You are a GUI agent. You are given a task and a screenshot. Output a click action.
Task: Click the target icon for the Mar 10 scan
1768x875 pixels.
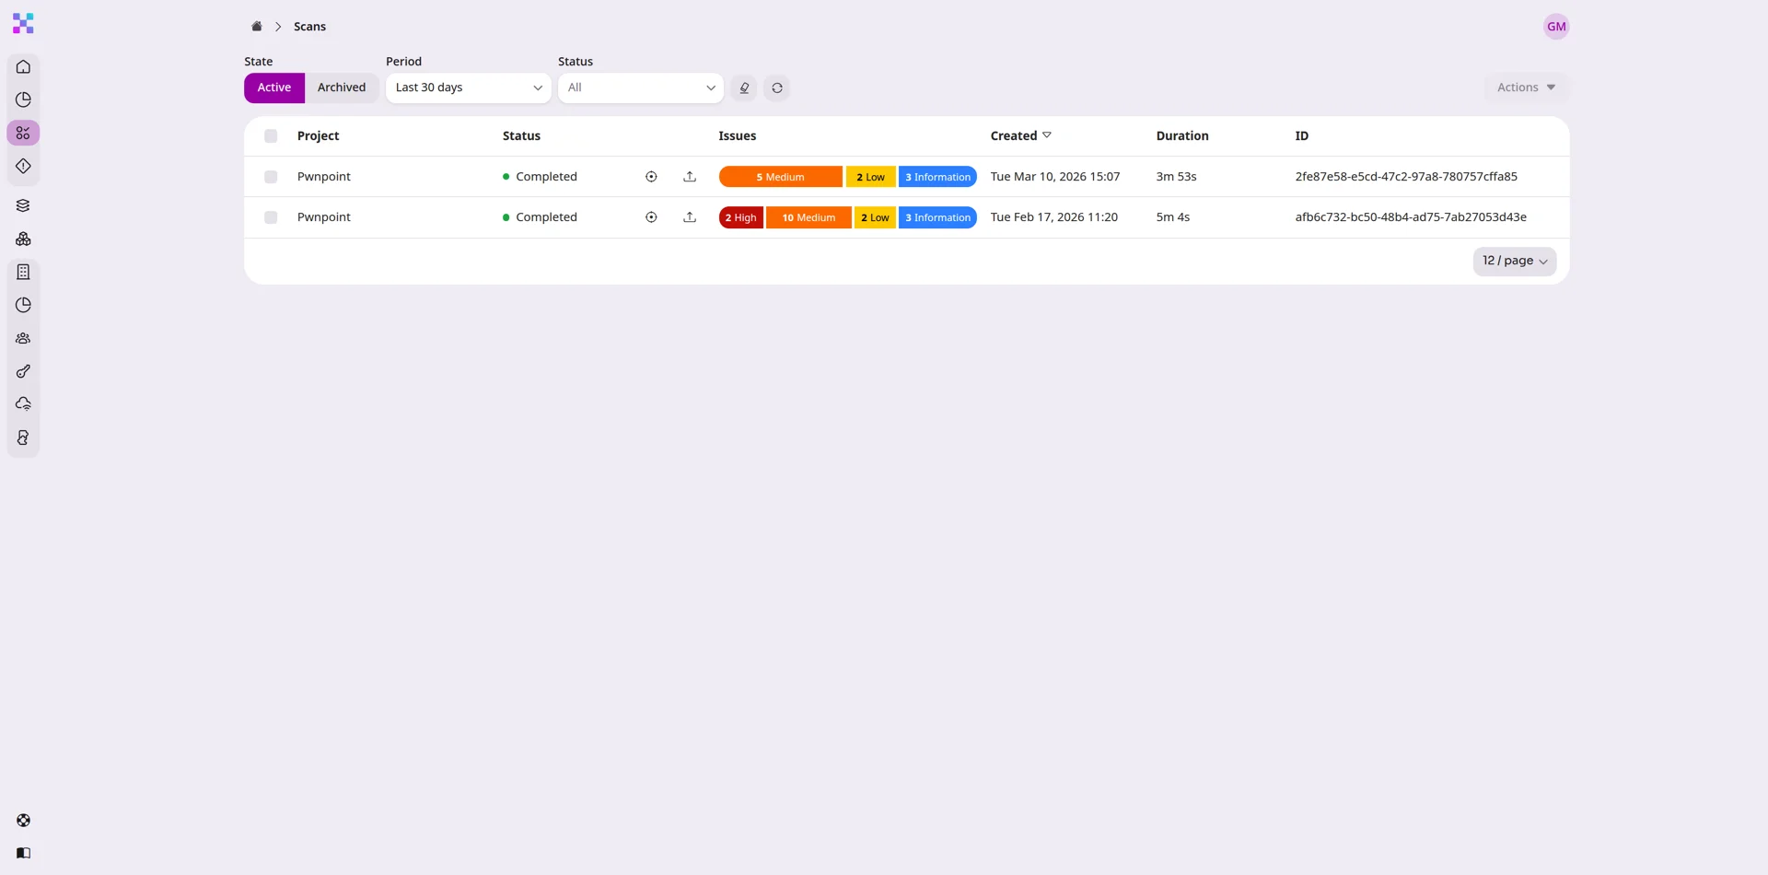[x=651, y=177]
